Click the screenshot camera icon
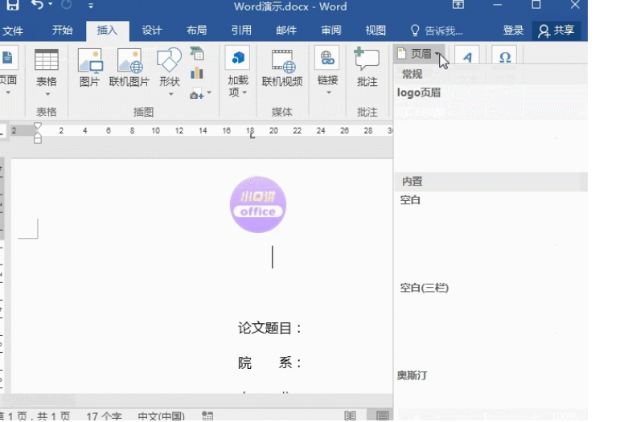Image resolution: width=628 pixels, height=422 pixels. 196,94
